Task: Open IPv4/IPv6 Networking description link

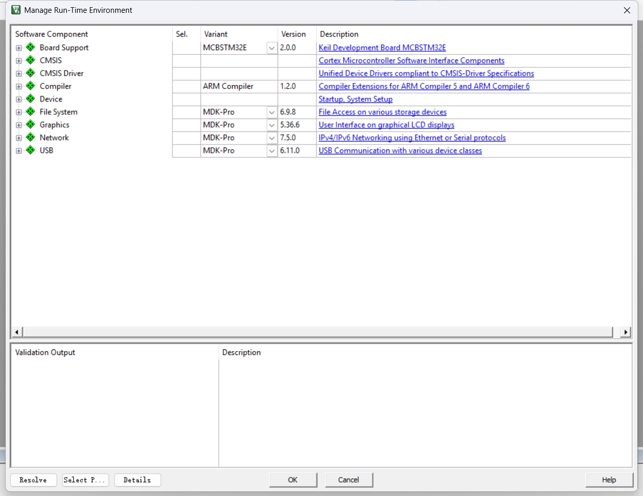Action: pos(412,137)
